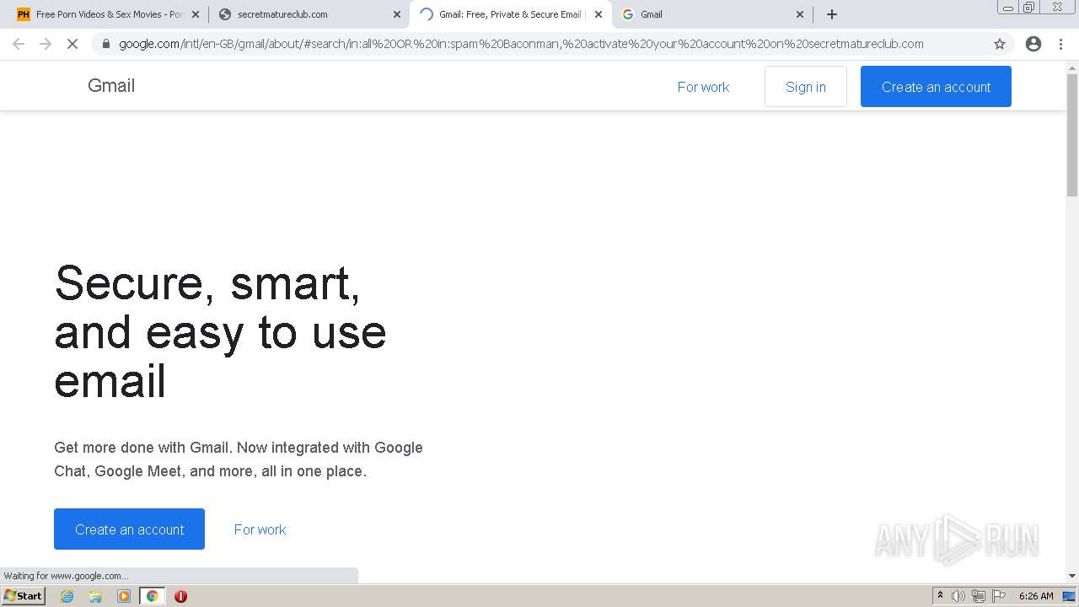
Task: Click the taskbar clock 6:26 AM
Action: [x=1036, y=596]
